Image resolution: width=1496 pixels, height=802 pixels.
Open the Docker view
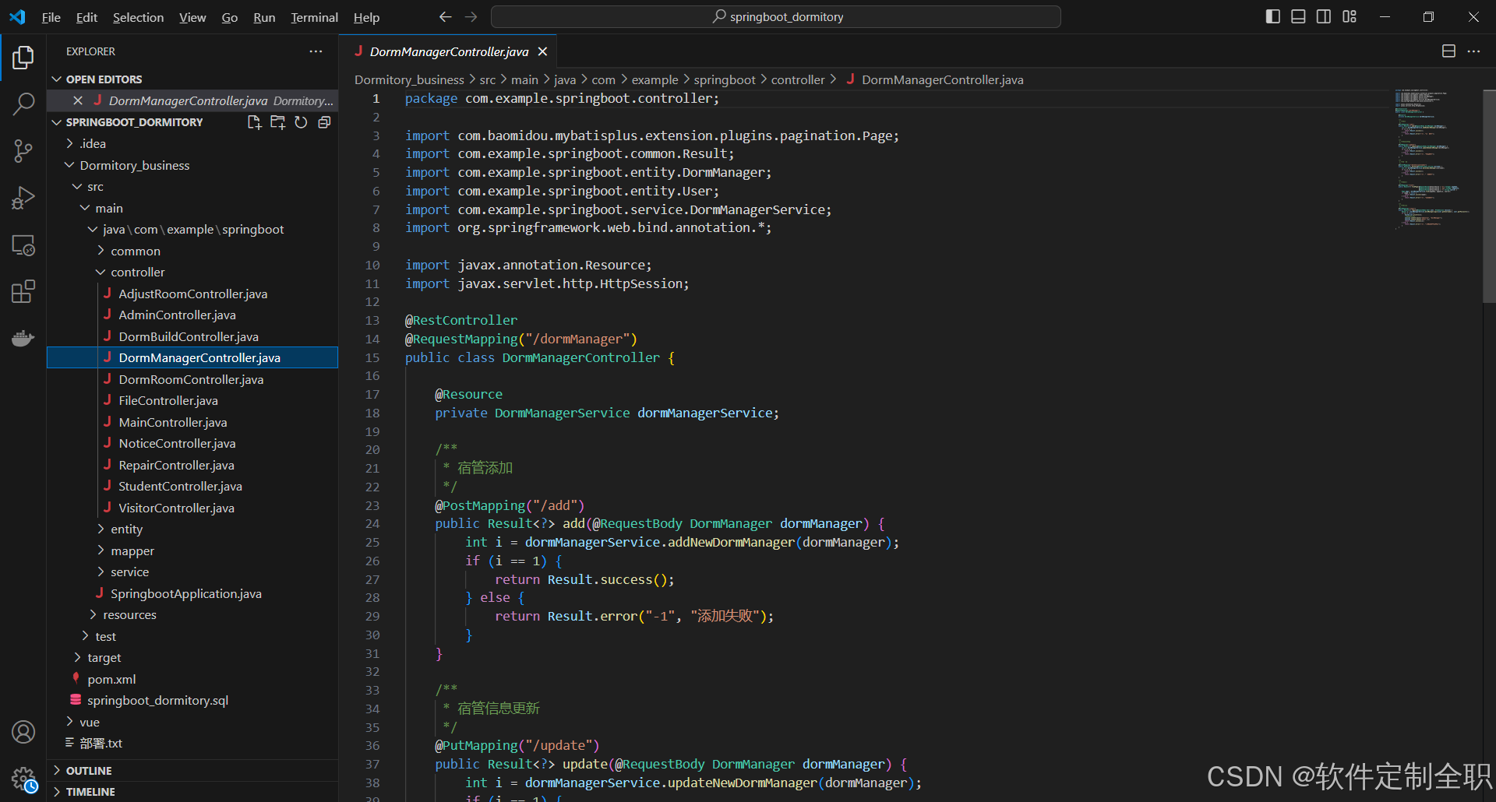(23, 338)
